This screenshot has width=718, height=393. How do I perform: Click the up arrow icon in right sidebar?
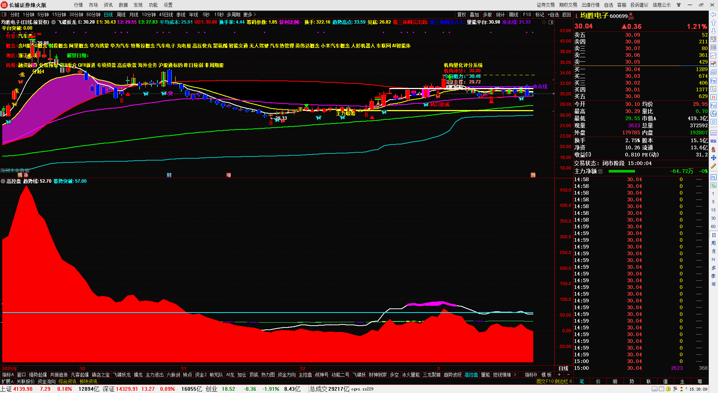click(714, 23)
